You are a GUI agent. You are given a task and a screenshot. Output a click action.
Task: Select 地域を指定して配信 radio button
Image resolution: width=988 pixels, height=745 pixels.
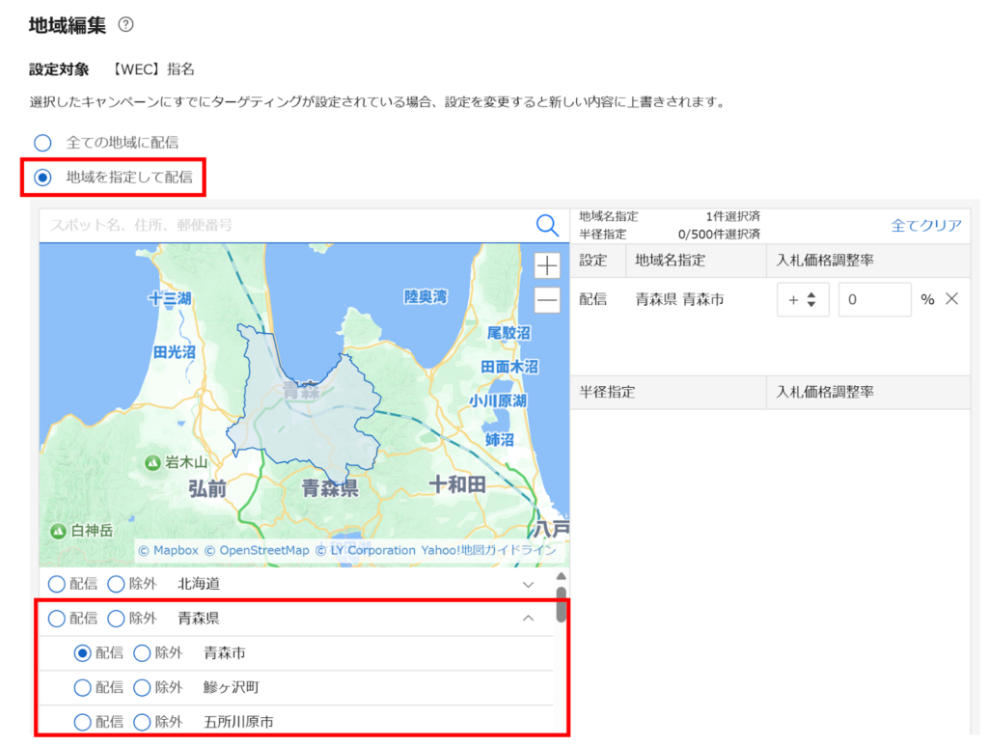42,178
